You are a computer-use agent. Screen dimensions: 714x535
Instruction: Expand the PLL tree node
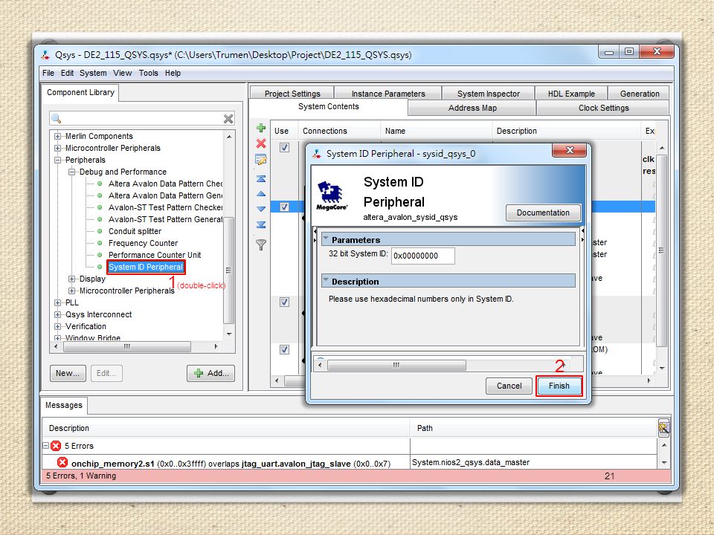(57, 302)
